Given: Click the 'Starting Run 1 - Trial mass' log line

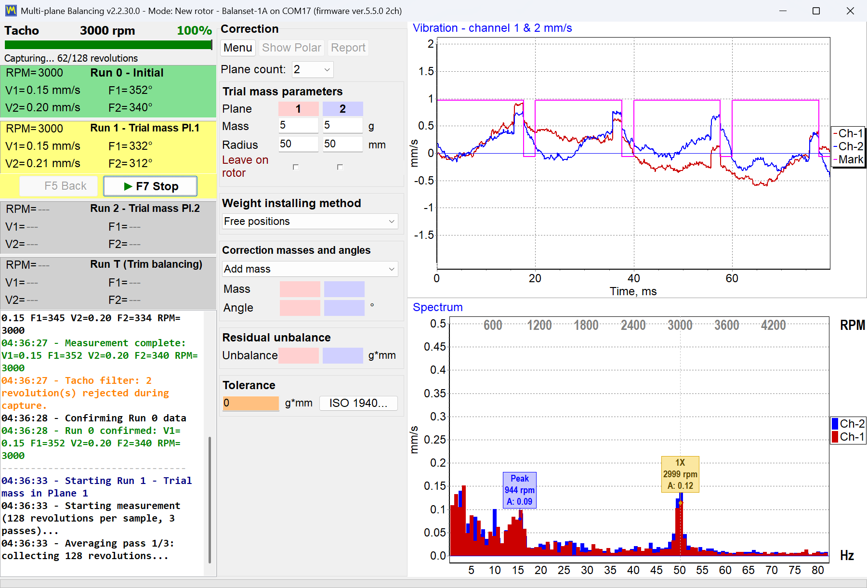Looking at the screenshot, I should coord(96,487).
